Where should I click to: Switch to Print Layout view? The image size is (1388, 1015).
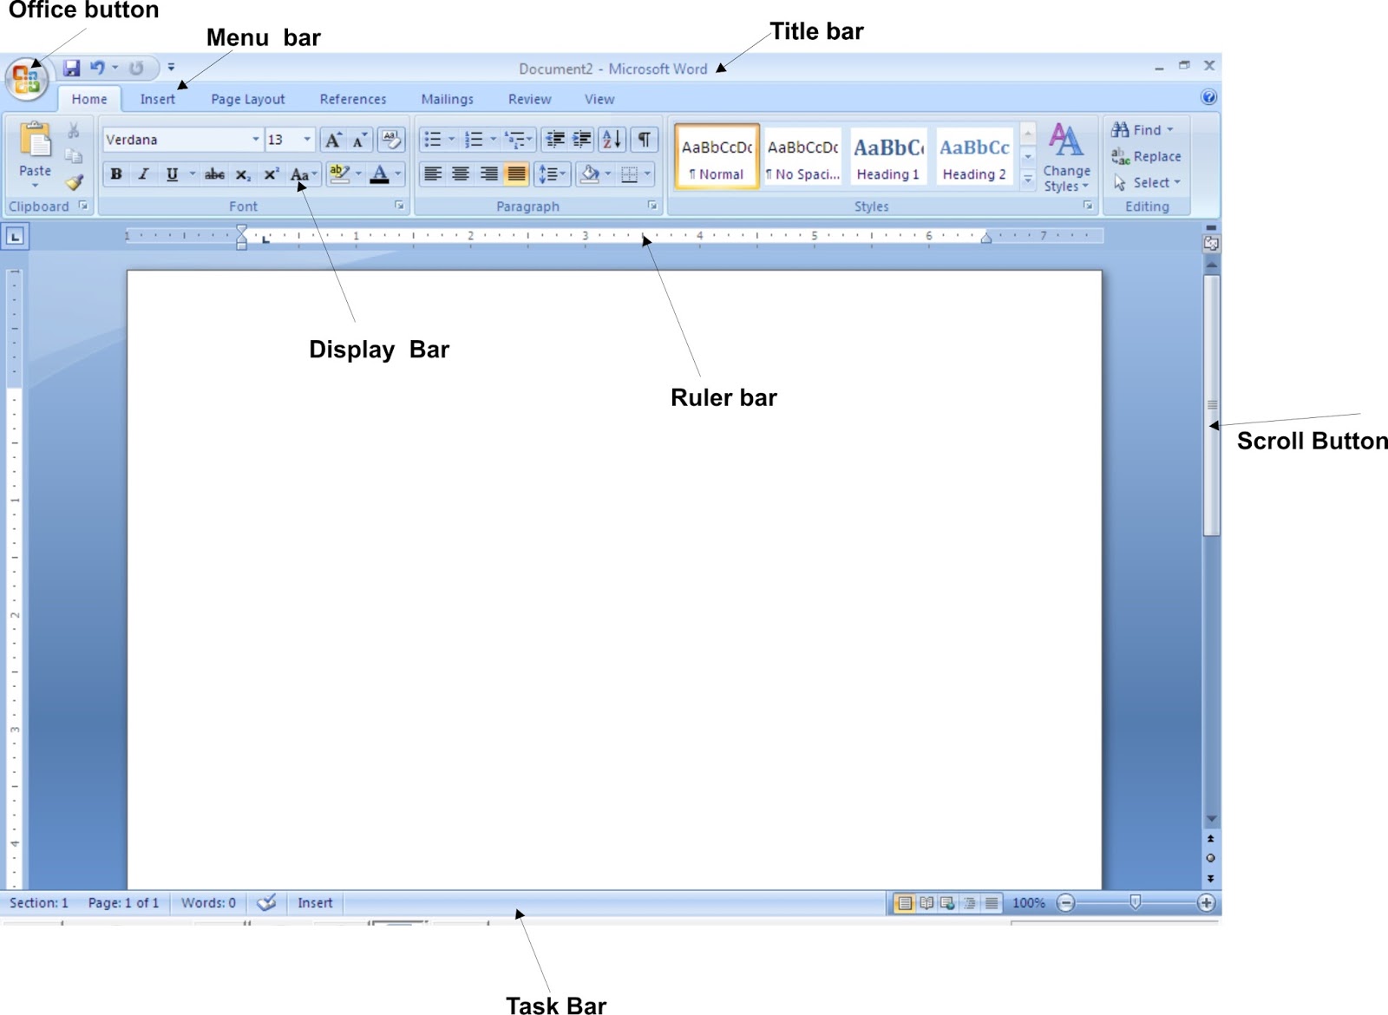coord(905,903)
